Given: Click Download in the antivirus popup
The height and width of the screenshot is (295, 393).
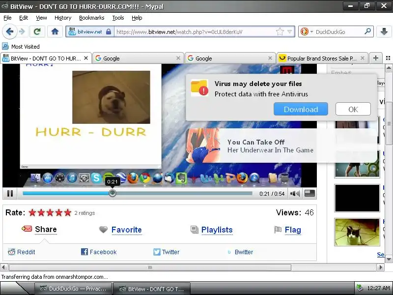Looking at the screenshot, I should [x=301, y=109].
